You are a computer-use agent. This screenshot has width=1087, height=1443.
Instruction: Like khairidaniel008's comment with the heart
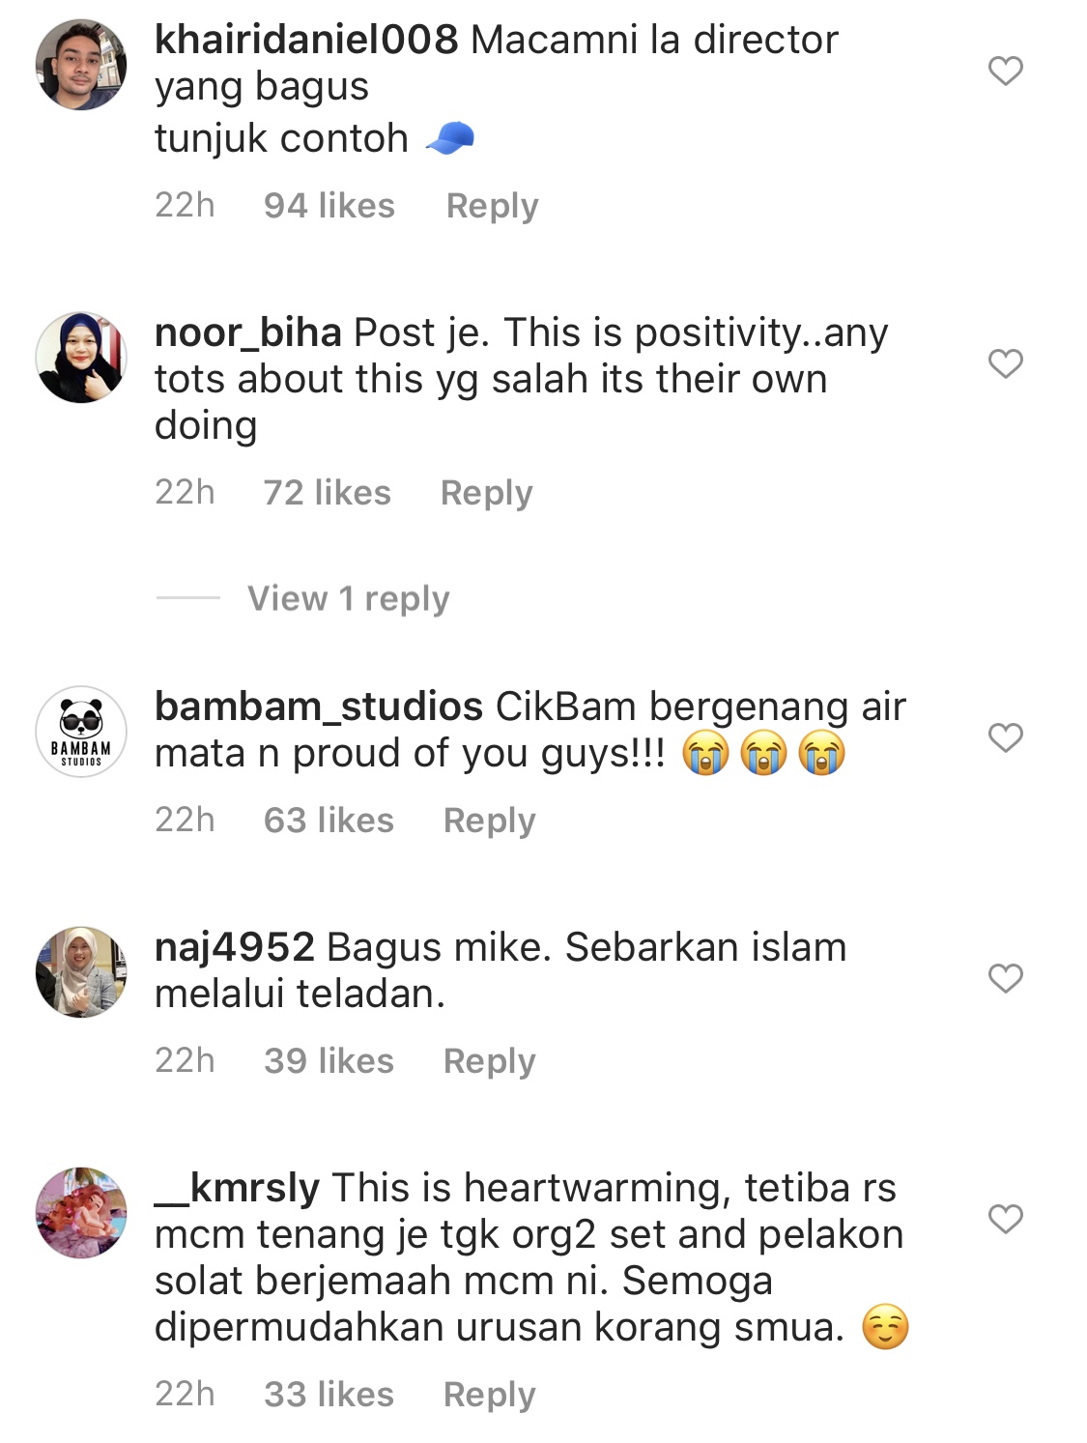(x=1005, y=71)
